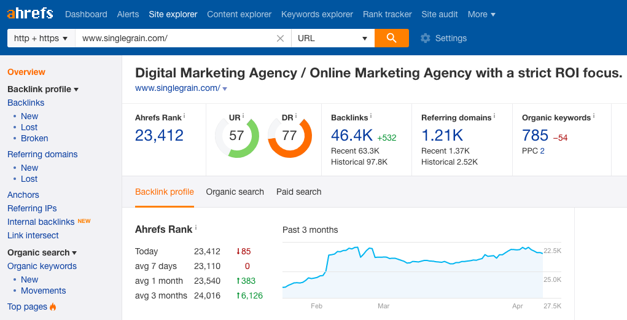Expand the More menu in top navigation
This screenshot has height=320, width=627.
(x=481, y=14)
